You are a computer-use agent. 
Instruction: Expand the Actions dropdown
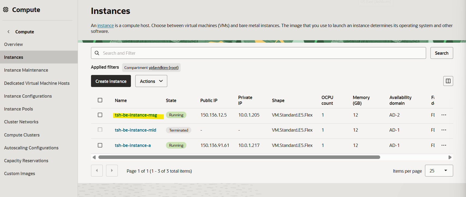coord(151,81)
